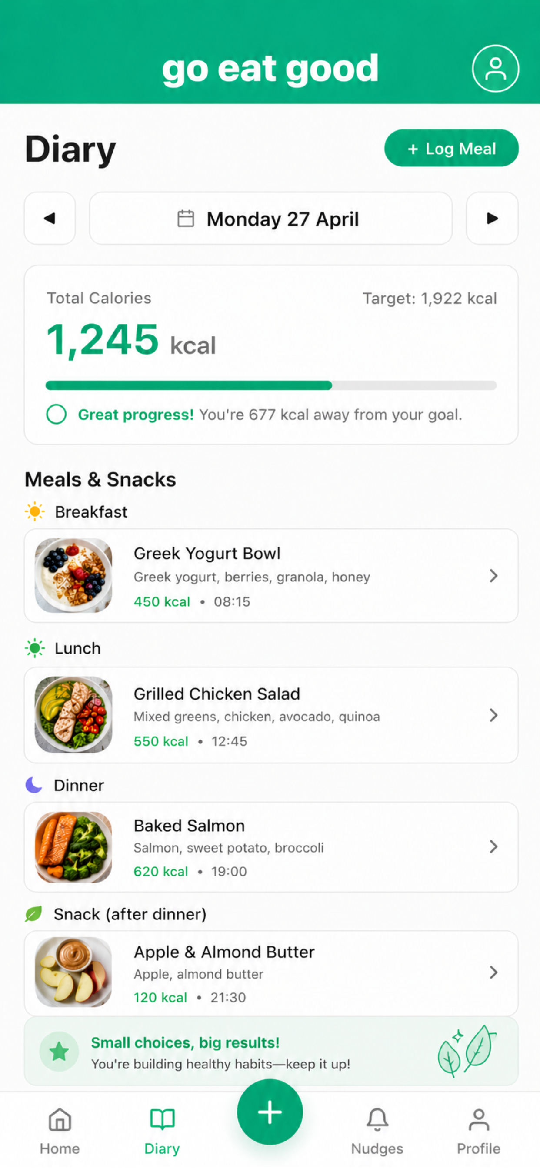Viewport: 540px width, 1168px height.
Task: Expand Greek Yogurt Bowl with its chevron
Action: pyautogui.click(x=494, y=575)
